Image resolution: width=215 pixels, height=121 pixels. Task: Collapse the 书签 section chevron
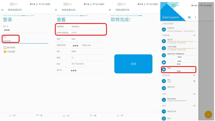click(194, 94)
